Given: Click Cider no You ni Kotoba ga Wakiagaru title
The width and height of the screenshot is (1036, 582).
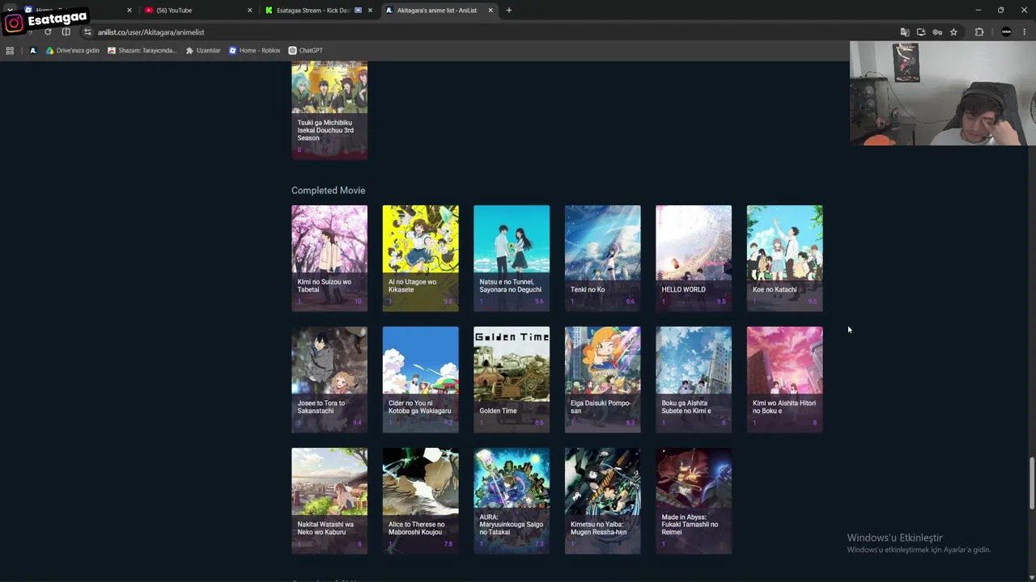Looking at the screenshot, I should (x=419, y=407).
